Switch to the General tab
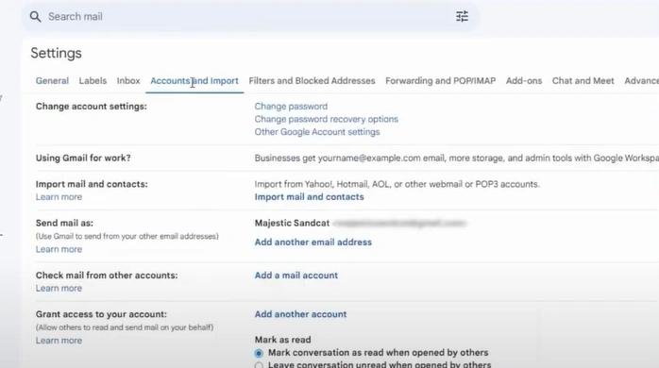The width and height of the screenshot is (659, 368). [x=52, y=80]
